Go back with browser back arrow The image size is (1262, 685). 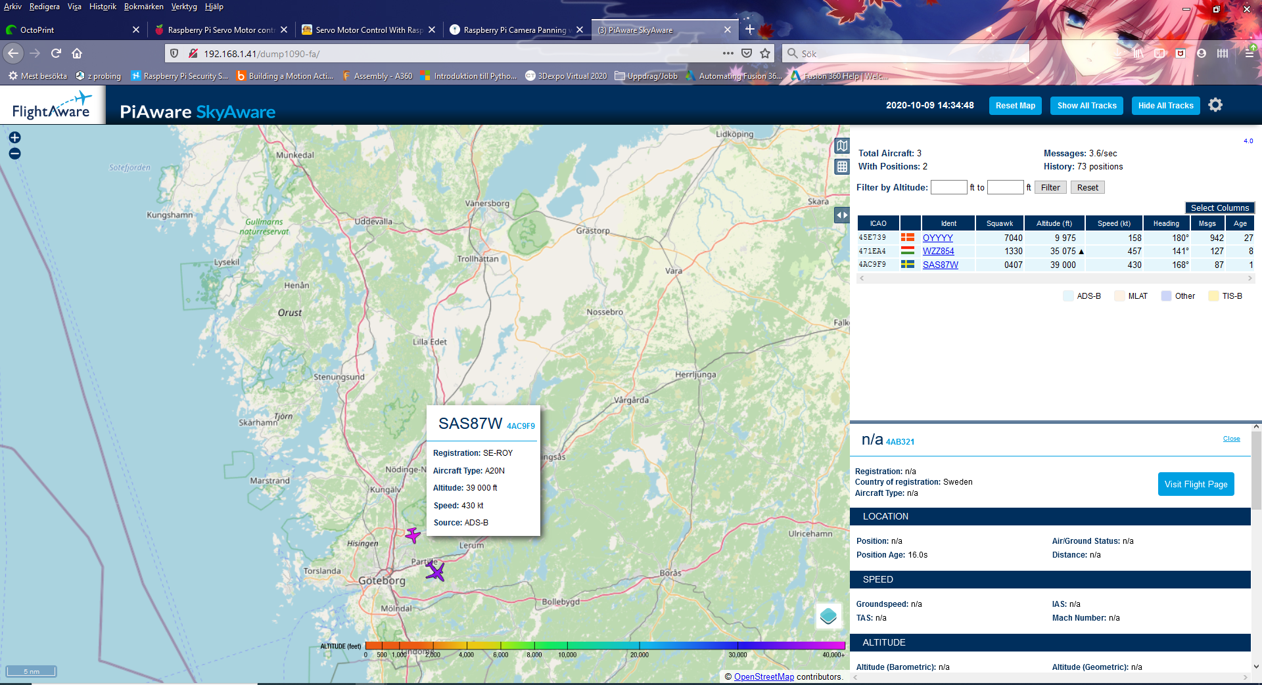[13, 53]
